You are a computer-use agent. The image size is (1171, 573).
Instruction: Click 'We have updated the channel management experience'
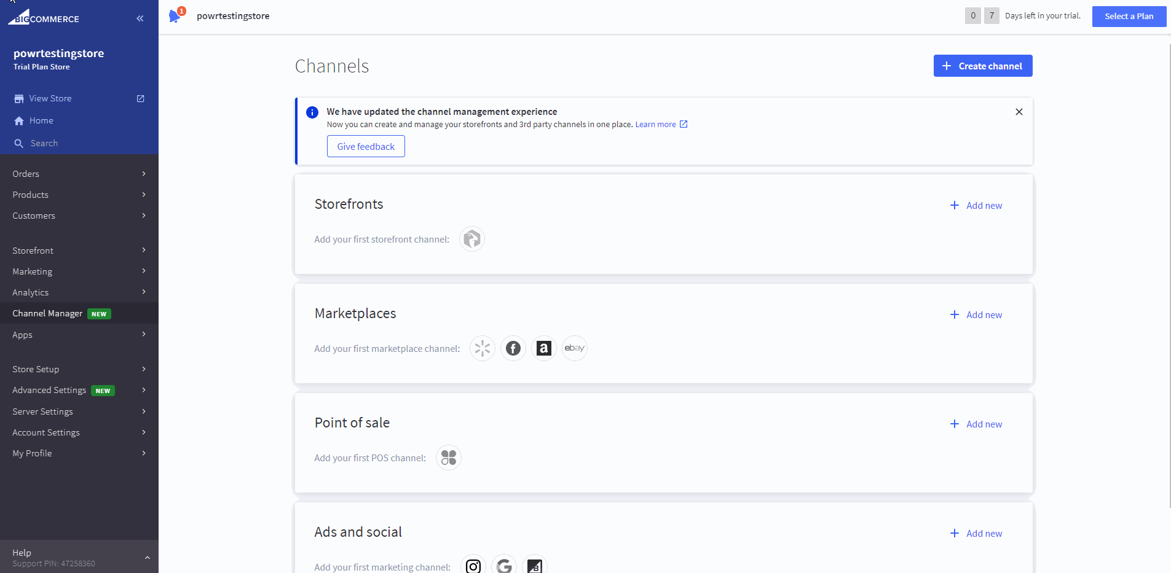click(x=442, y=112)
